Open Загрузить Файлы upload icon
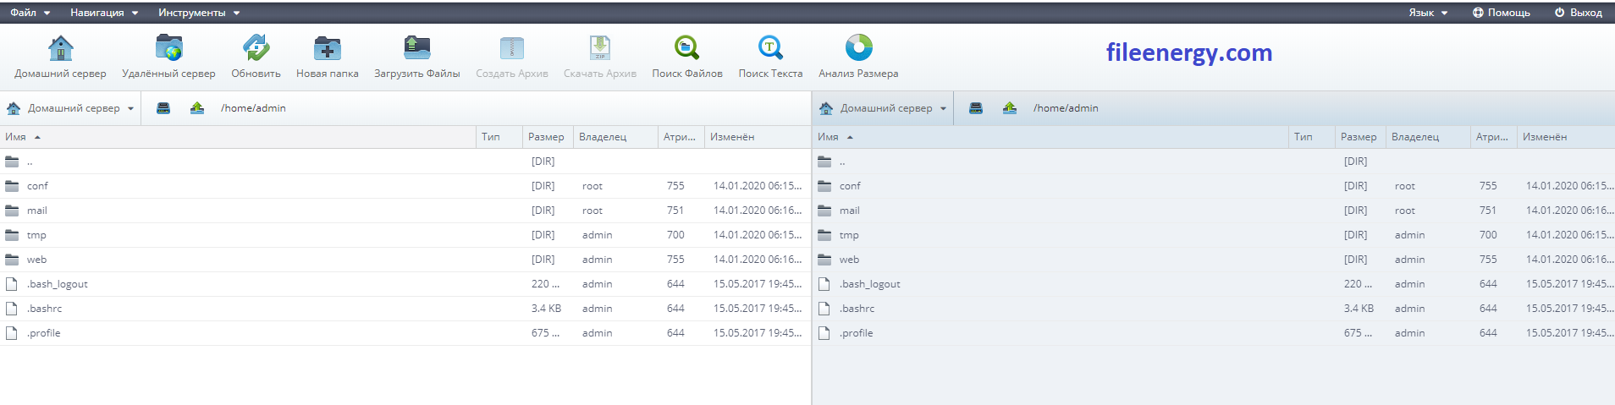Screen dimensions: 1615x405 pos(416,48)
